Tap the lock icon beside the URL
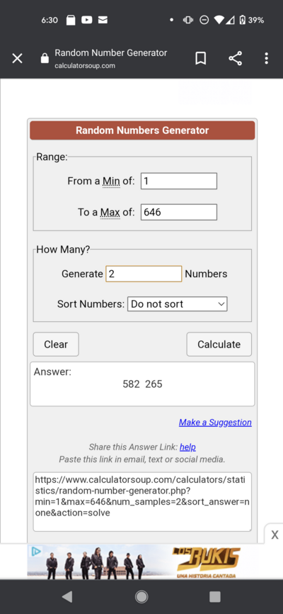Image resolution: width=283 pixels, height=614 pixels. point(45,59)
